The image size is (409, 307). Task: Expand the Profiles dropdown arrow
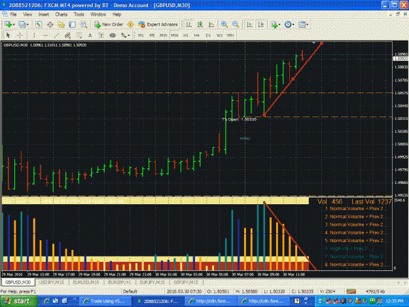[27, 25]
